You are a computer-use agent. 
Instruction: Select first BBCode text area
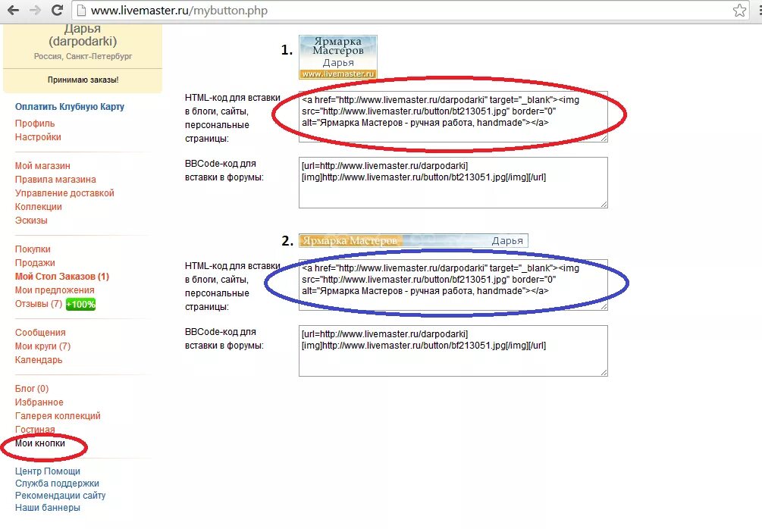453,183
